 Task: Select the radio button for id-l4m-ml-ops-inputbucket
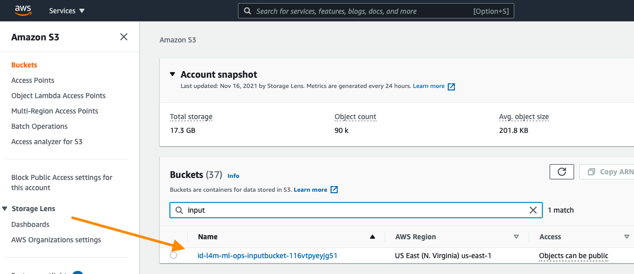click(x=173, y=255)
